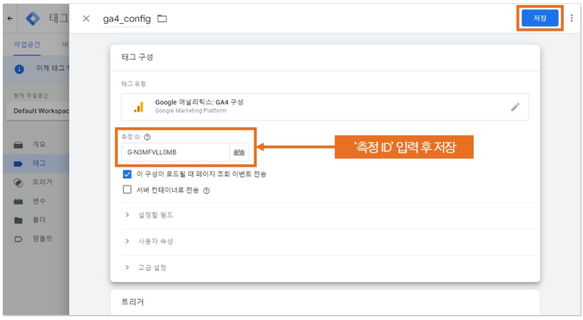The image size is (583, 320).
Task: Click the measurement ID input field
Action: [175, 153]
